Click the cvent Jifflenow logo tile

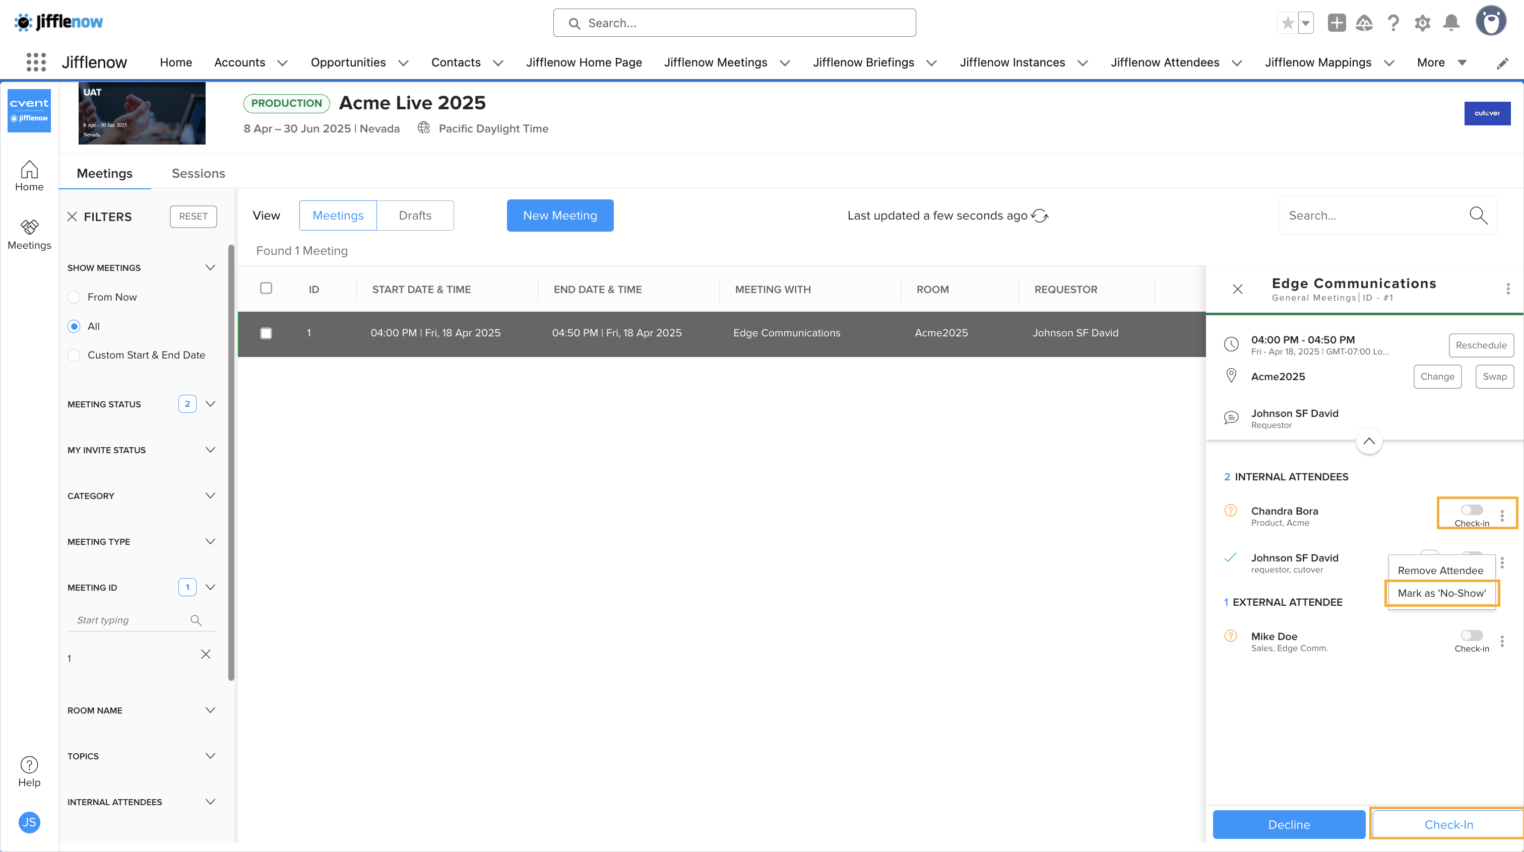tap(29, 111)
